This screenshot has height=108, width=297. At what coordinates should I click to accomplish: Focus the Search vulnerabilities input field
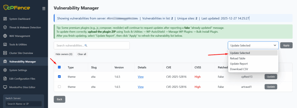point(92,45)
